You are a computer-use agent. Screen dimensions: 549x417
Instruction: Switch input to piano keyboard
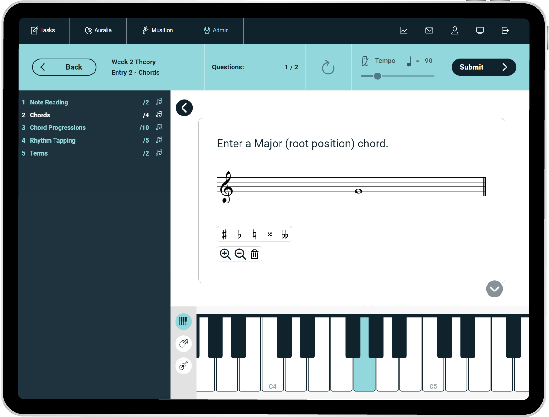tap(183, 321)
